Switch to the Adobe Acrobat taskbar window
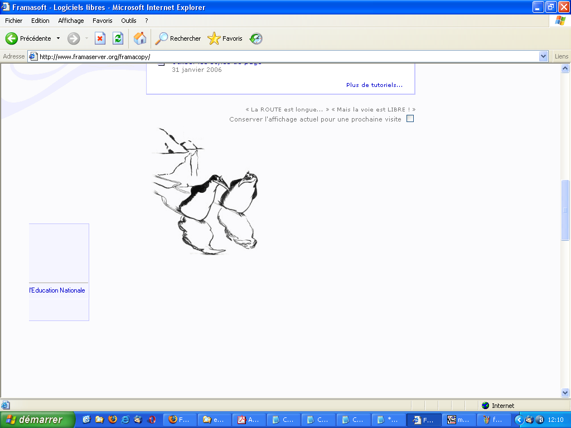 point(249,420)
